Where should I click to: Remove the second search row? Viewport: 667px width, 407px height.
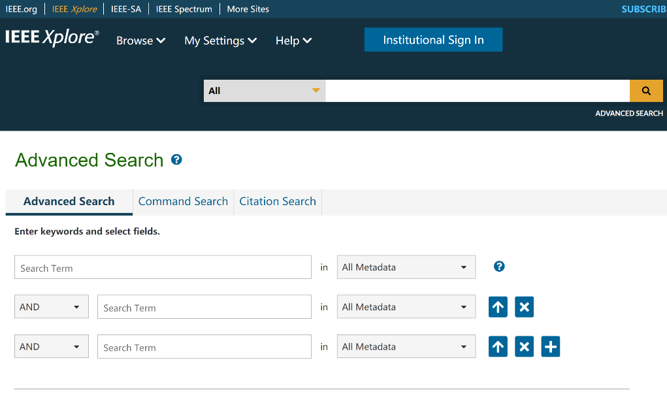click(524, 307)
